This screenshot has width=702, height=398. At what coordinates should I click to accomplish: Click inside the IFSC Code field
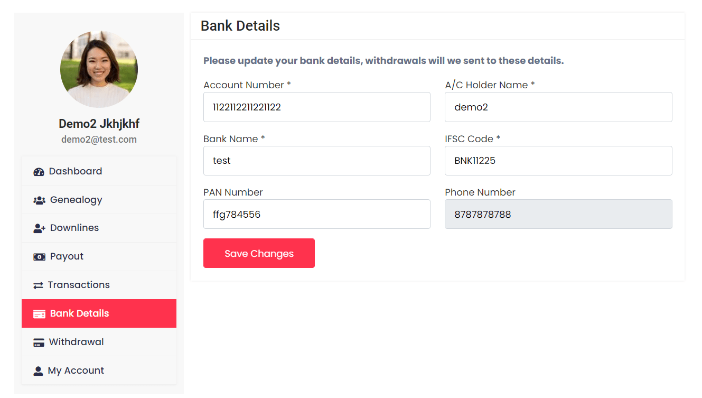pos(558,161)
